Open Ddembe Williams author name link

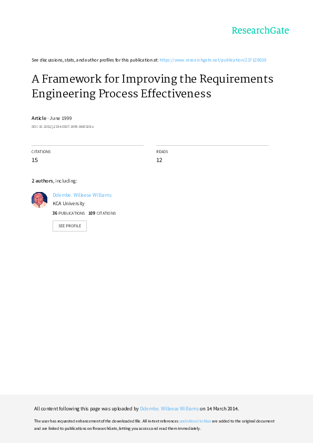pos(82,195)
